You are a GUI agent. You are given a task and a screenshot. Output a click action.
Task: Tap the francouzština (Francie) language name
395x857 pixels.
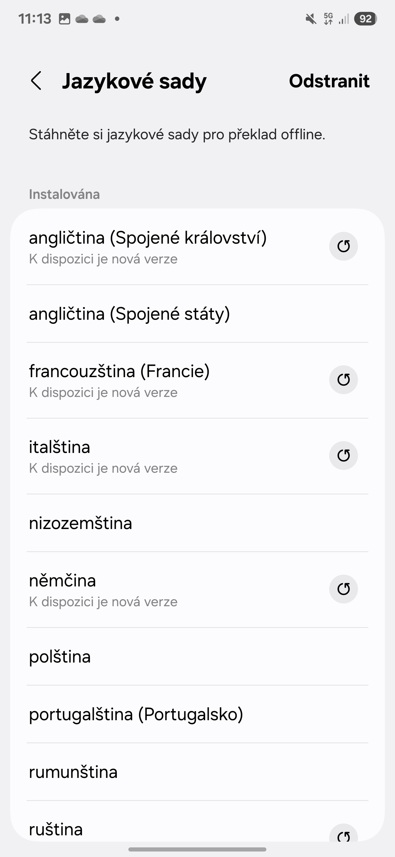[x=120, y=371]
